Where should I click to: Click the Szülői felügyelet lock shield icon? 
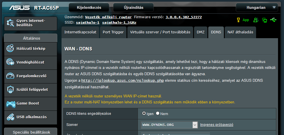tap(10, 89)
